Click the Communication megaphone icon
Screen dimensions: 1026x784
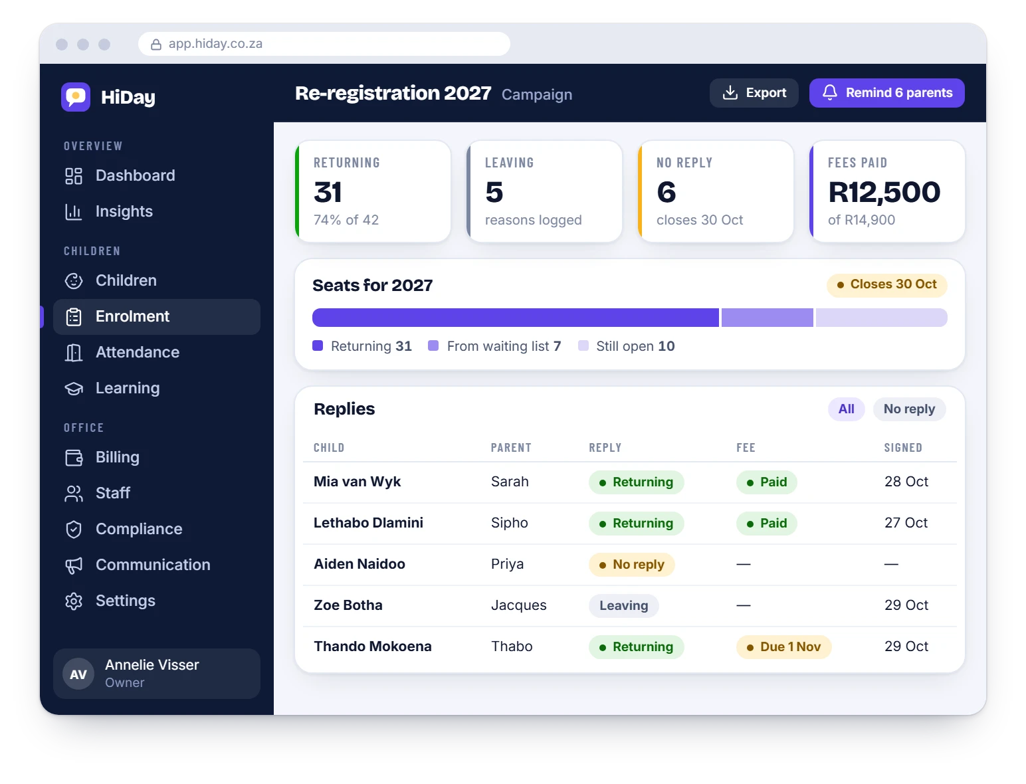[x=74, y=565]
